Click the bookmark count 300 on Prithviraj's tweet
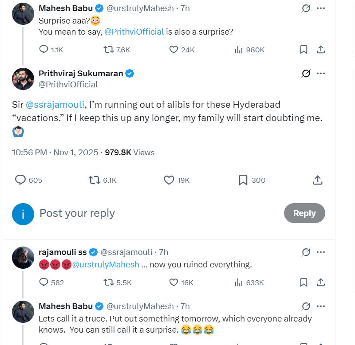Screen dimensions: 355x345 pyautogui.click(x=251, y=180)
